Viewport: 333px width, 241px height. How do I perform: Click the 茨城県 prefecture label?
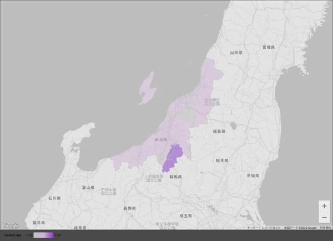(x=253, y=175)
